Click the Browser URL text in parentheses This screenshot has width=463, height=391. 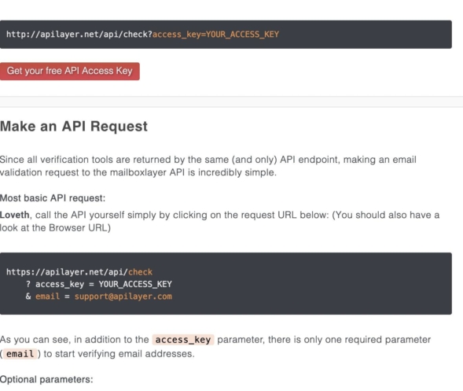(79, 228)
